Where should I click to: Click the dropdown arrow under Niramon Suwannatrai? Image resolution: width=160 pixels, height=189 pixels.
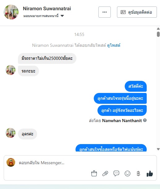coord(62,16)
